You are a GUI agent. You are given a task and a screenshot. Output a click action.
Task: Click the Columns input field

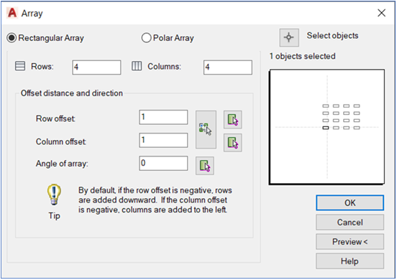[x=227, y=67]
